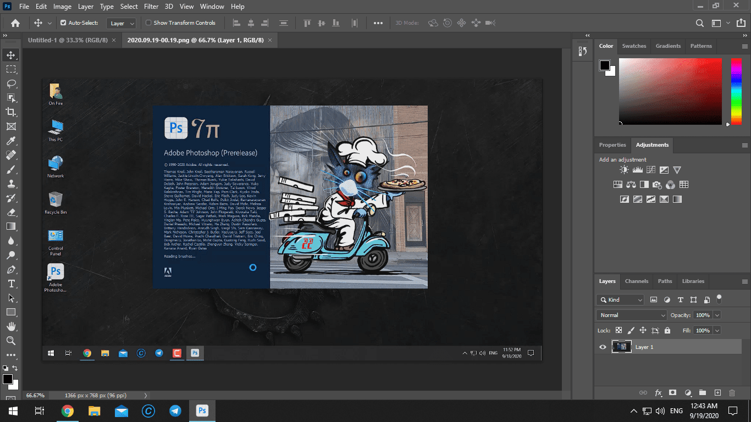Select the Lasso tool
Screen dimensions: 751x422
click(x=11, y=84)
